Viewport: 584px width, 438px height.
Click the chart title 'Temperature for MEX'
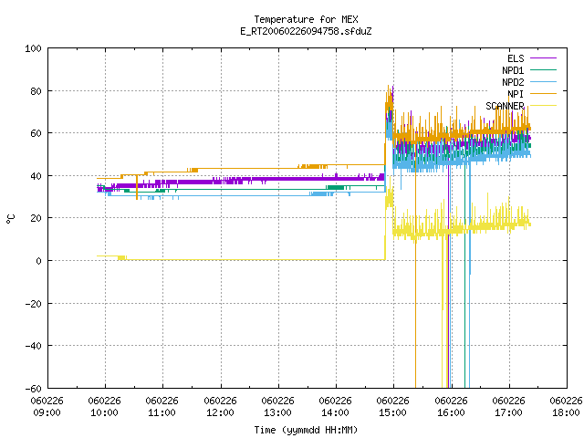click(306, 19)
